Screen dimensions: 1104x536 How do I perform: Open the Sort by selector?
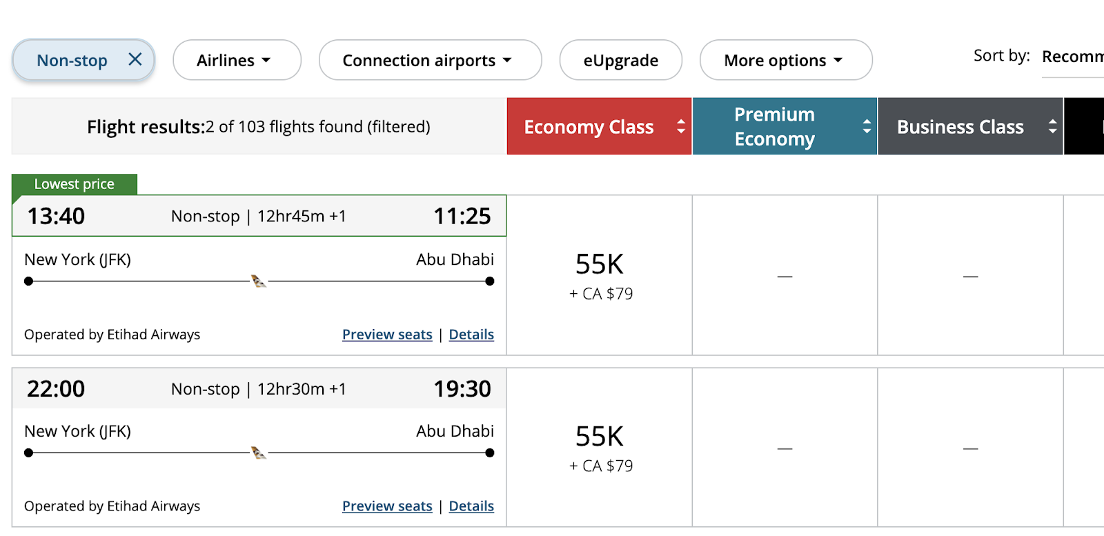pos(1072,57)
